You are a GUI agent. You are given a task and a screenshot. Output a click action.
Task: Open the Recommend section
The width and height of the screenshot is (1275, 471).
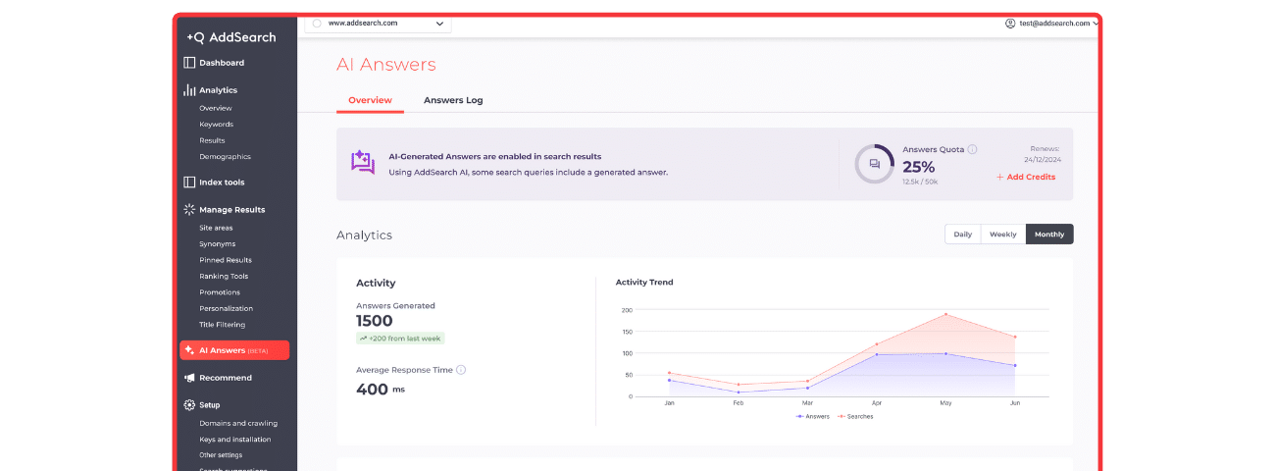click(x=226, y=378)
